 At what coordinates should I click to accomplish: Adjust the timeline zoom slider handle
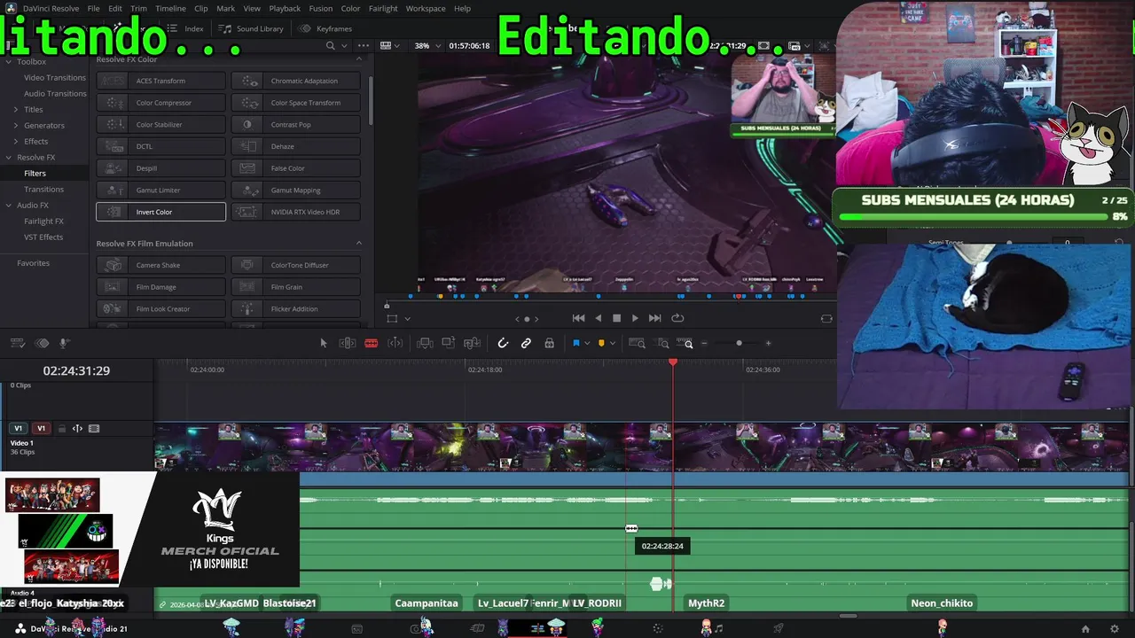point(739,343)
